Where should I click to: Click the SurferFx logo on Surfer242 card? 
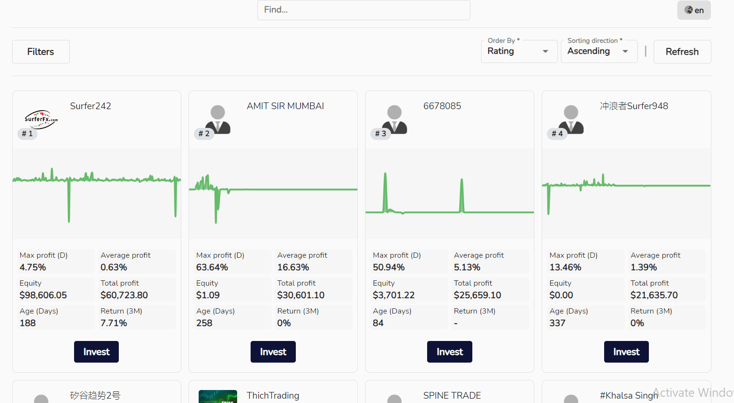(x=41, y=119)
